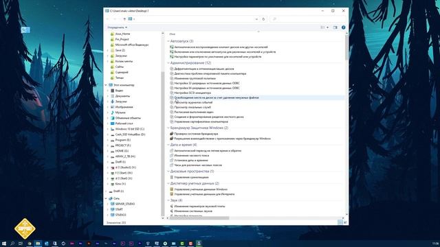
Task: Select Документы under Этот компьютер
Action: tap(122, 96)
